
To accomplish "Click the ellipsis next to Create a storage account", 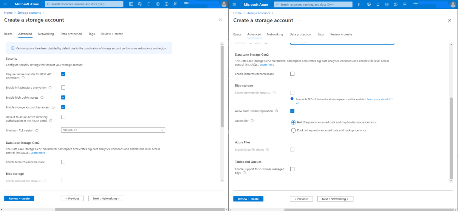I will [x=71, y=20].
